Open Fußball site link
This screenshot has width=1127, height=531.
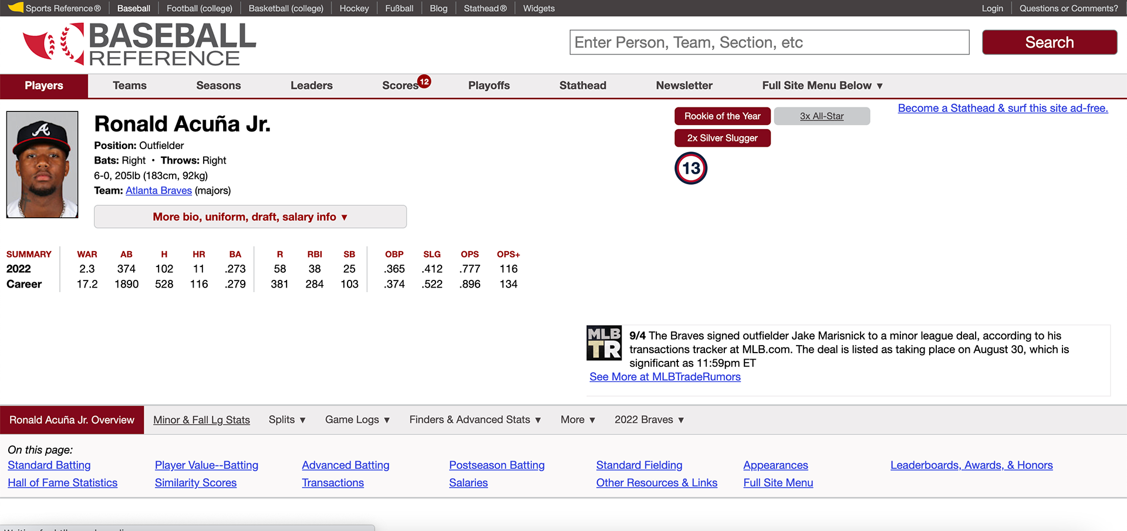(399, 8)
